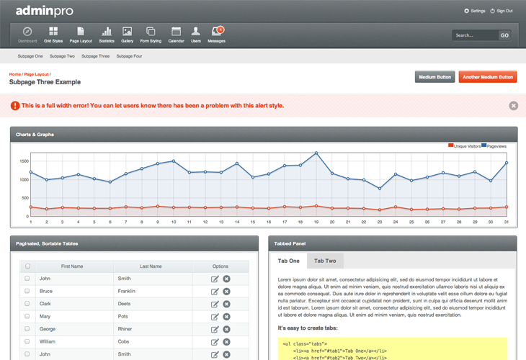Check the Bruce Franklin row checkbox
Viewport: 526px width, 360px height.
coord(27,291)
